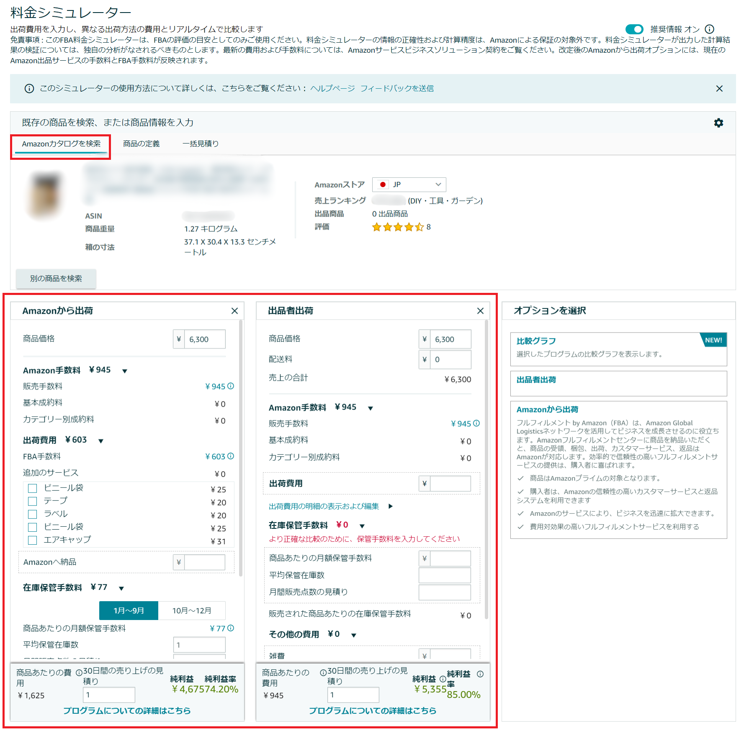Click info icon beside 月額保管手数料 ¥77

[x=231, y=628]
